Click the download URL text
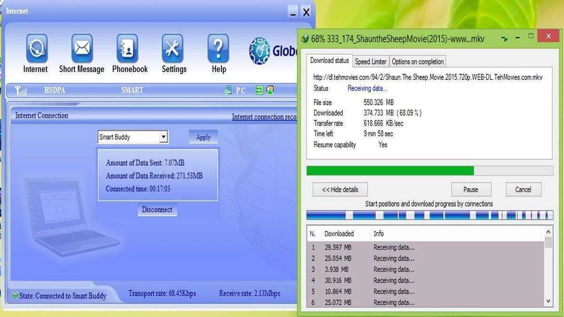Image resolution: width=564 pixels, height=317 pixels. 428,77
